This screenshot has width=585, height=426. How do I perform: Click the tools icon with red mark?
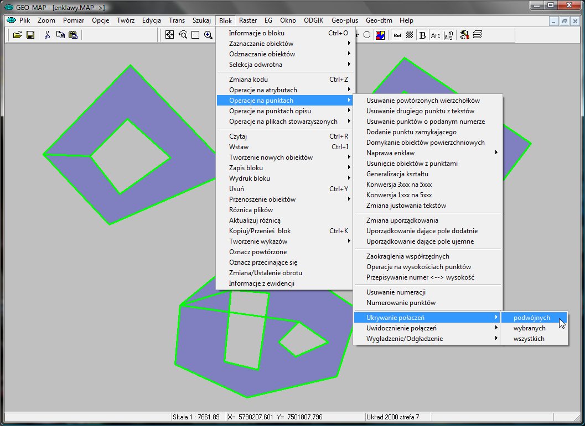pyautogui.click(x=464, y=35)
